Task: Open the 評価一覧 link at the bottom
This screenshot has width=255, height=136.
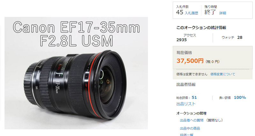Action: coord(186,135)
